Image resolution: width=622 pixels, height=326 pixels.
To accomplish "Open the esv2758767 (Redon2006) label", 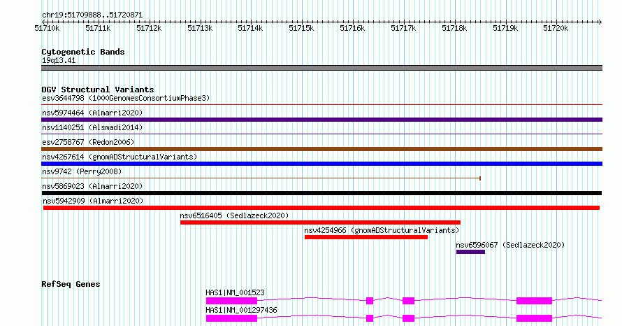I will tap(88, 142).
